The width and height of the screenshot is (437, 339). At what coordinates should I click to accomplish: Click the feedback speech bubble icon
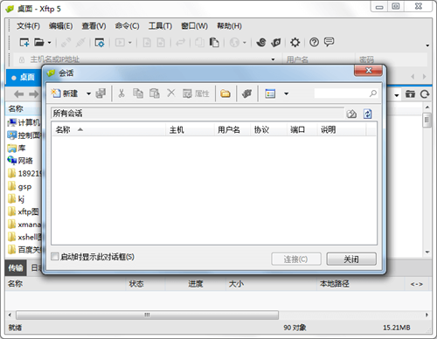point(329,42)
